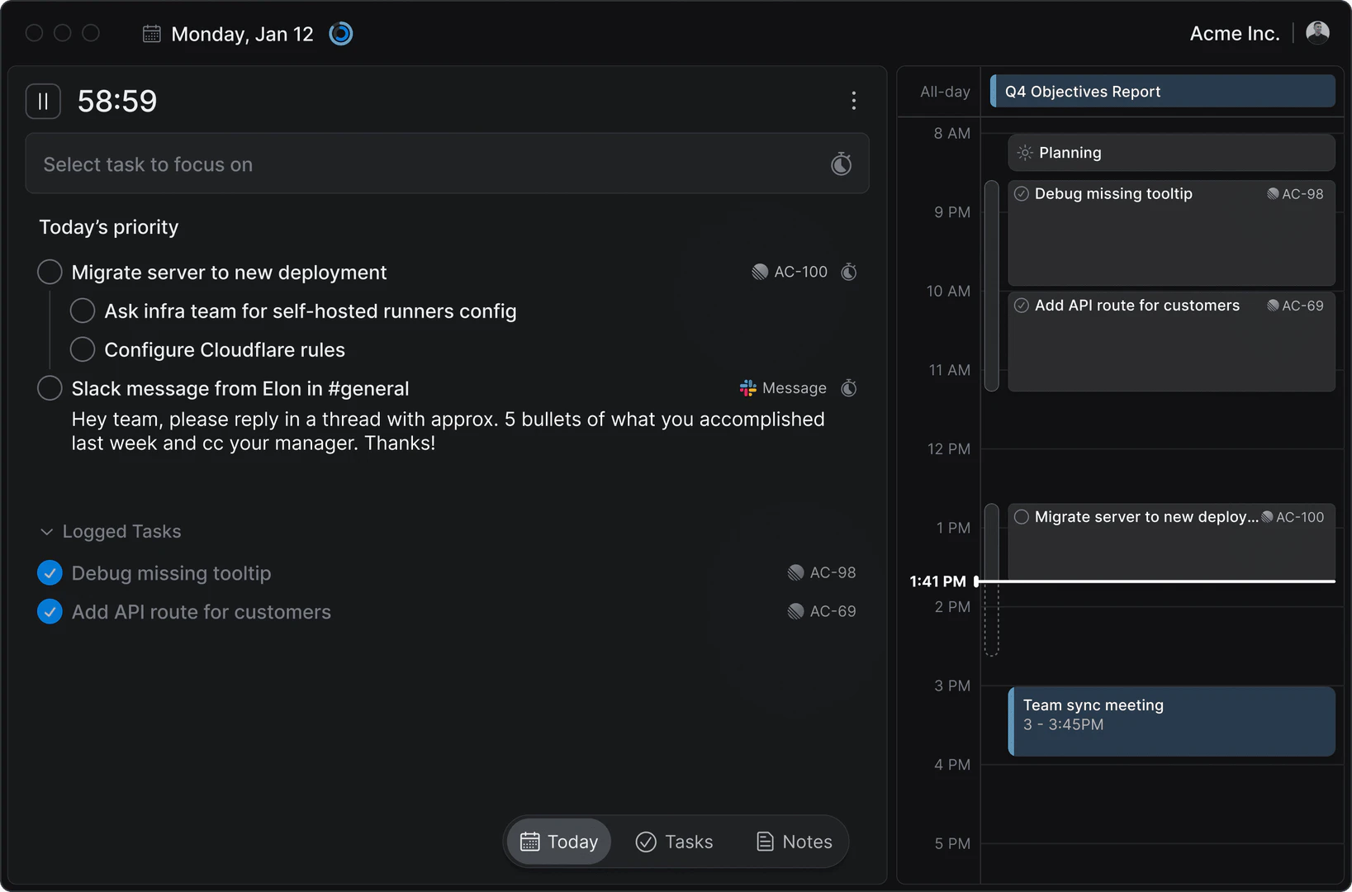Switch to the Tasks tab

pyautogui.click(x=674, y=841)
